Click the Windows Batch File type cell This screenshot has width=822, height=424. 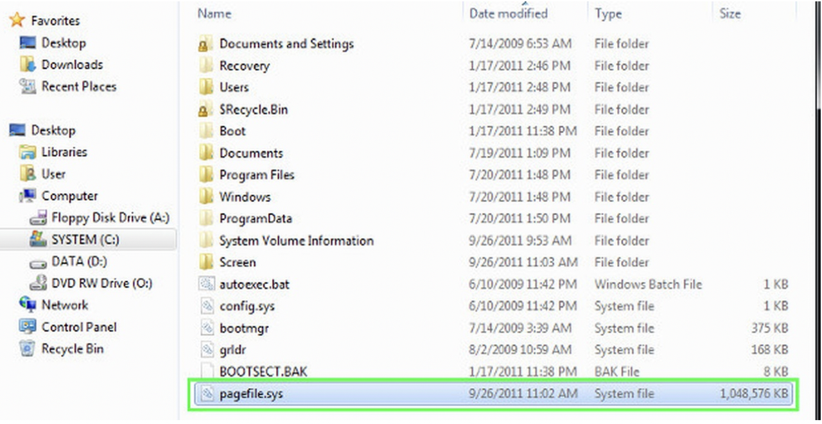[x=648, y=284]
